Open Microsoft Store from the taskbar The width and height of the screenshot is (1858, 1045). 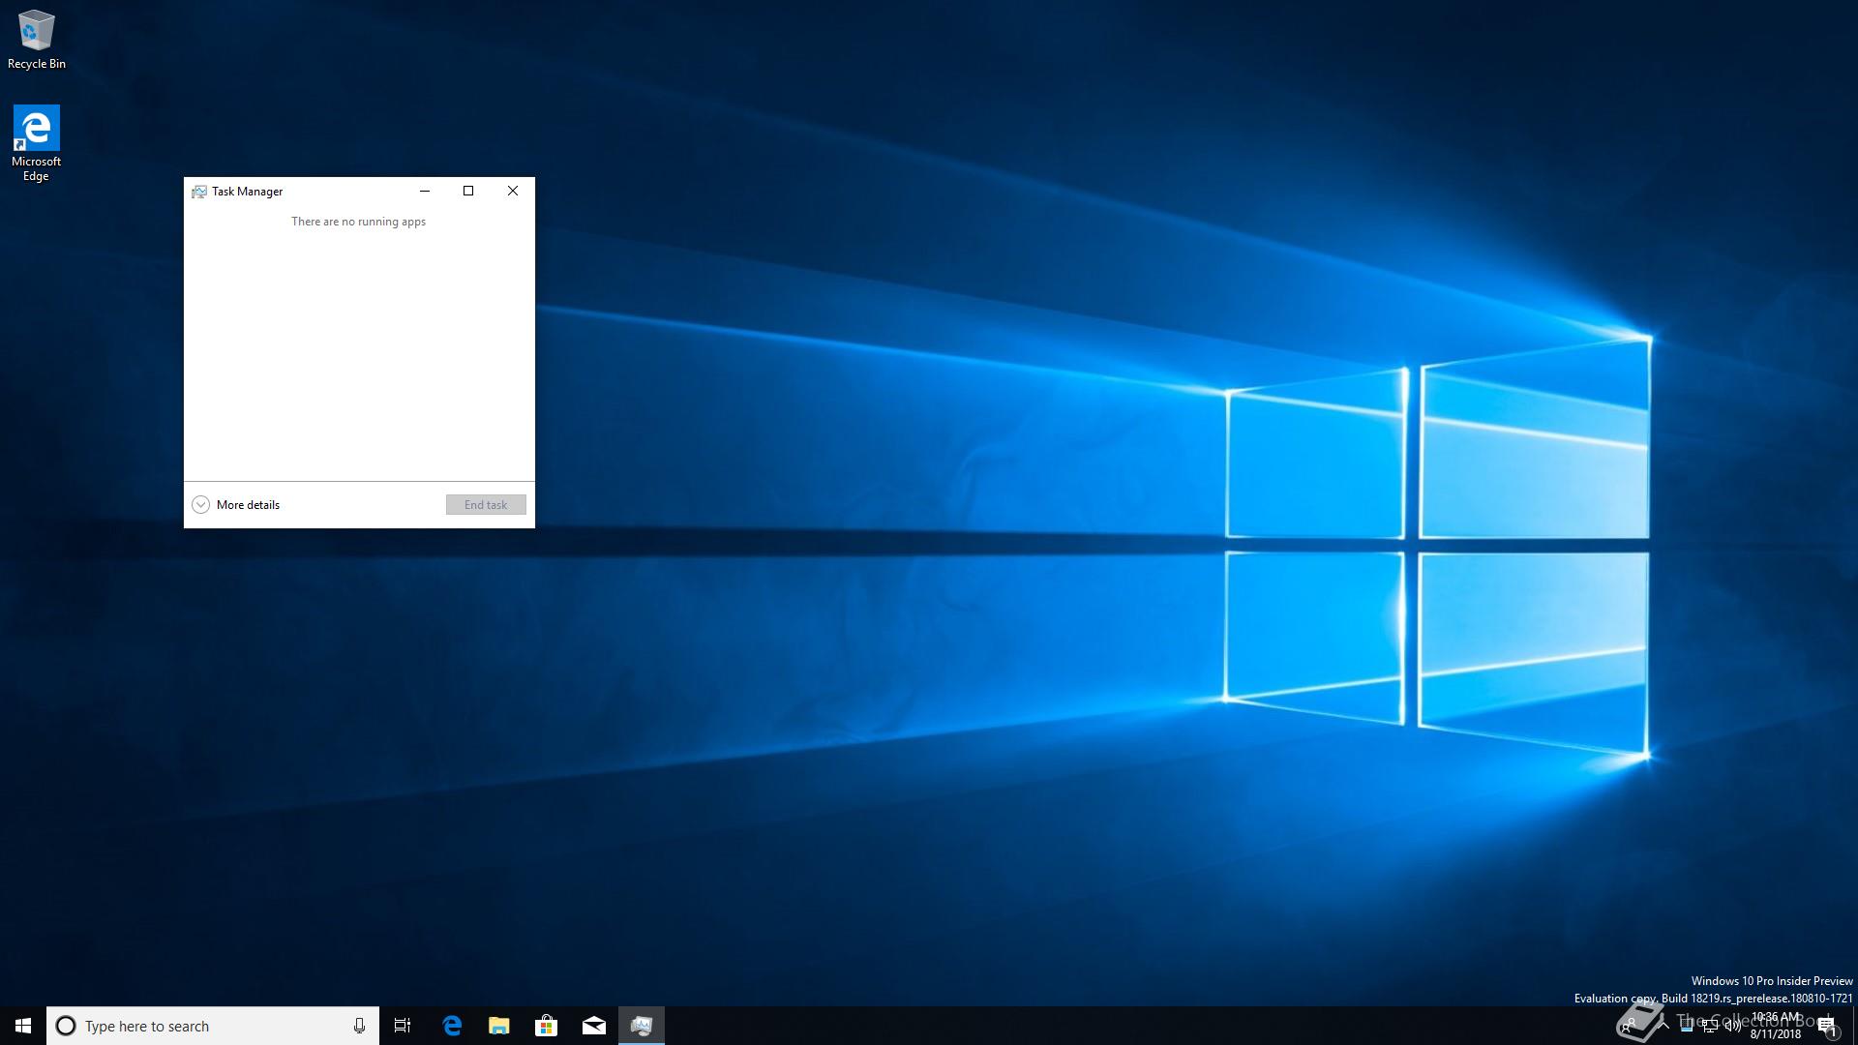(546, 1026)
